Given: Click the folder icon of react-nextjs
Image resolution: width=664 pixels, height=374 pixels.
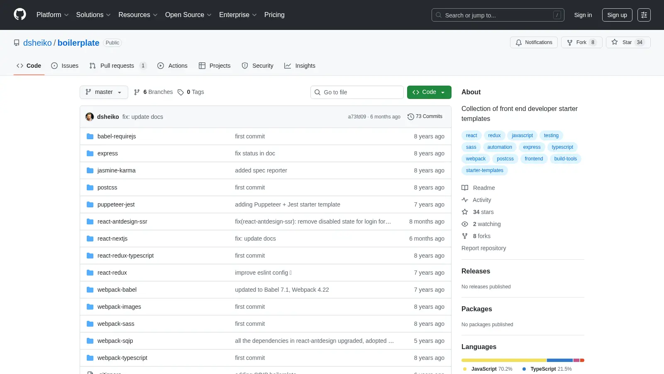Looking at the screenshot, I should coord(90,239).
